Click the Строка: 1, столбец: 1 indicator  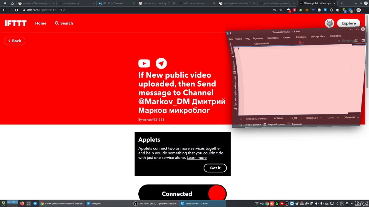tap(257, 118)
